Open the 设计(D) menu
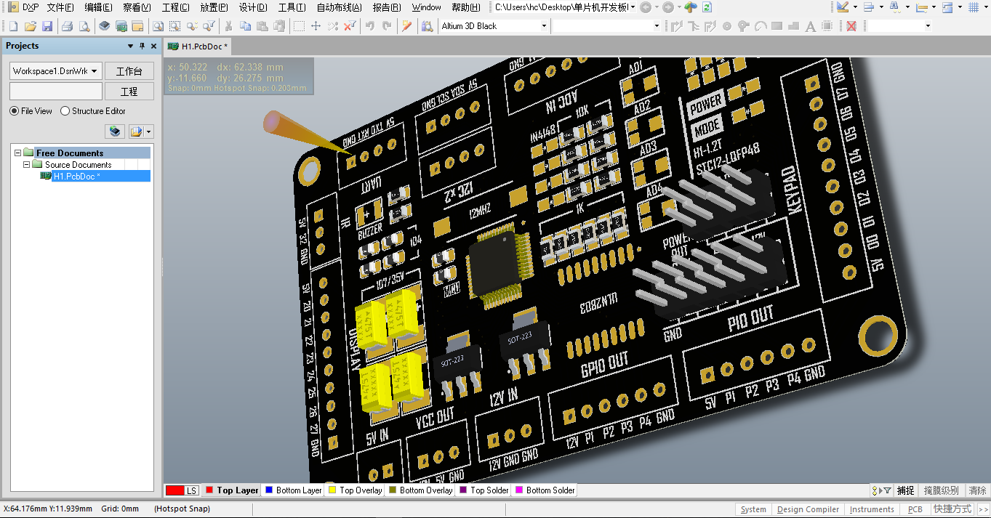This screenshot has height=518, width=991. coord(252,7)
